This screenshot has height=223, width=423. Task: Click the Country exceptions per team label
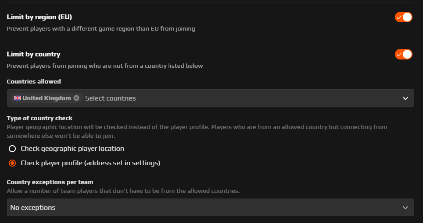pos(50,182)
